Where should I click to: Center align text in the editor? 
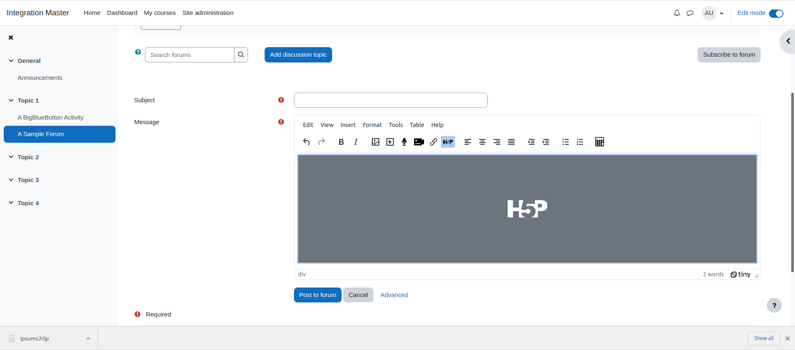coord(482,142)
